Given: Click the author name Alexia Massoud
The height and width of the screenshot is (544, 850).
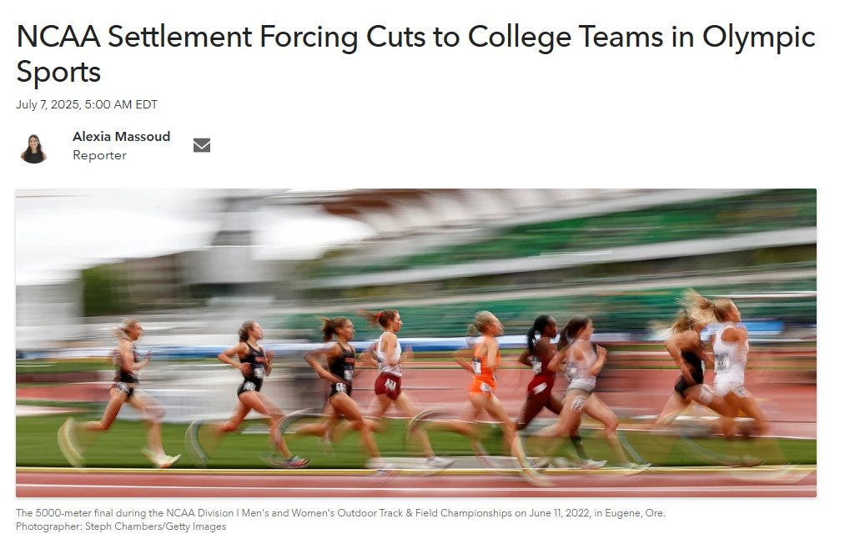Looking at the screenshot, I should (x=122, y=136).
